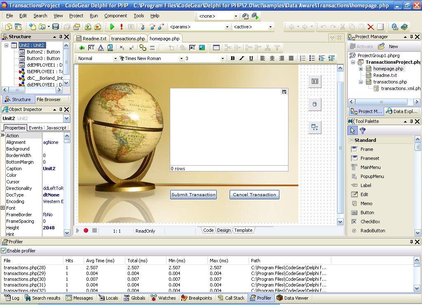422x305 pixels.
Task: Switch to the Code view tab
Action: tap(208, 230)
